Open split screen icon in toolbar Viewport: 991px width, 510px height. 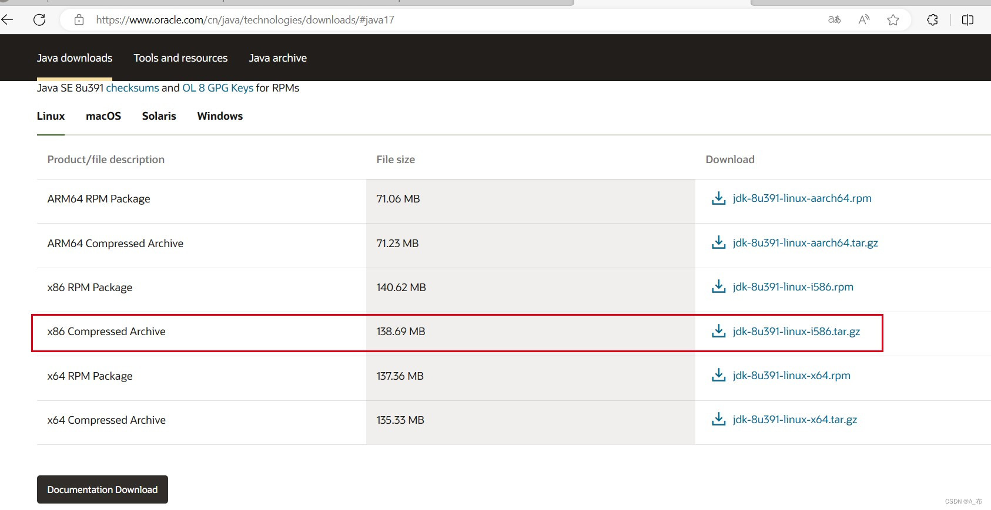(x=967, y=20)
